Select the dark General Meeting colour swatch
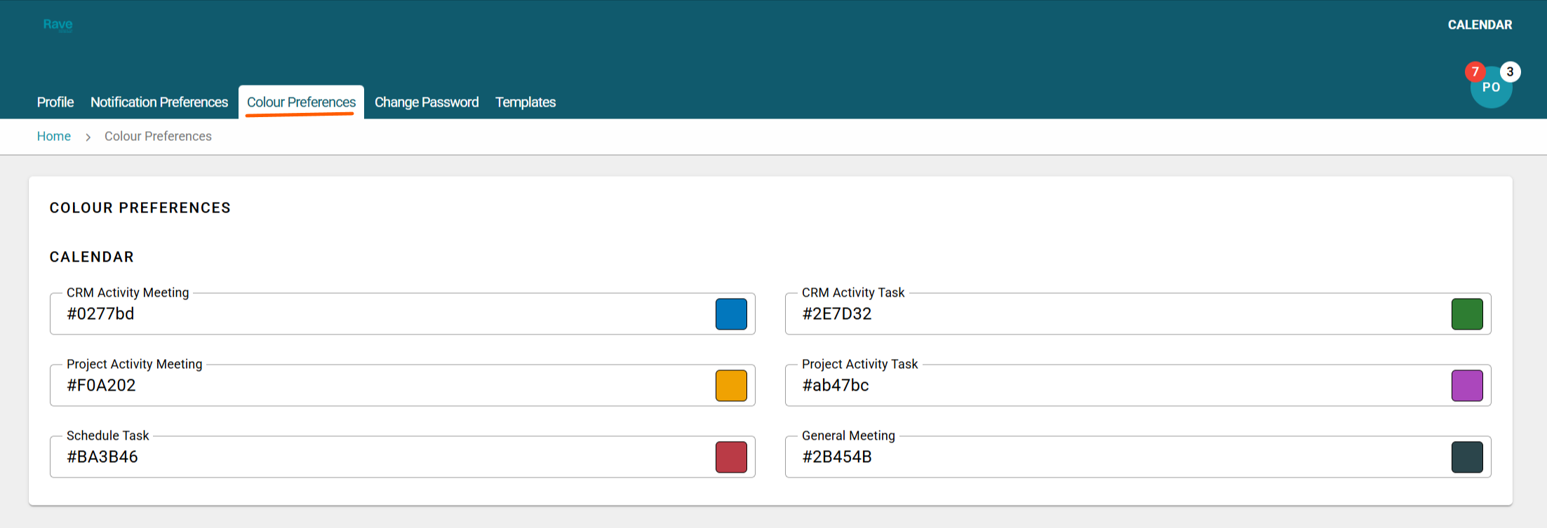Viewport: 1547px width, 528px height. pos(1466,457)
